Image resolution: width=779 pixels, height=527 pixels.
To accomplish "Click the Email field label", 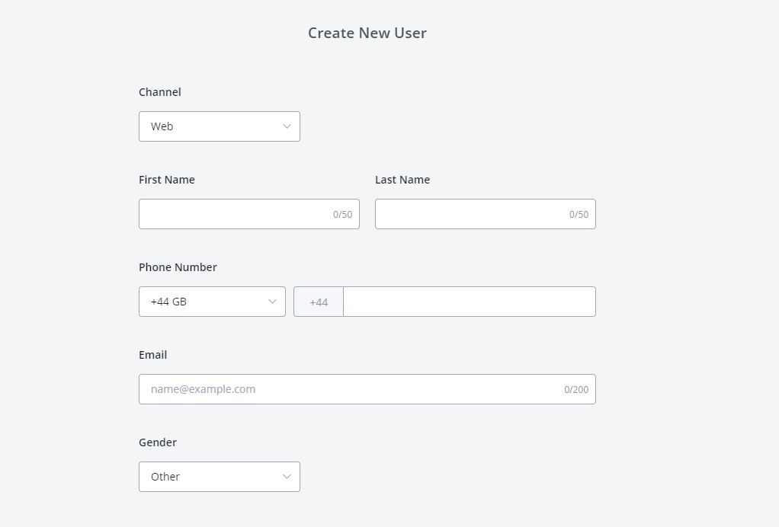I will (152, 355).
